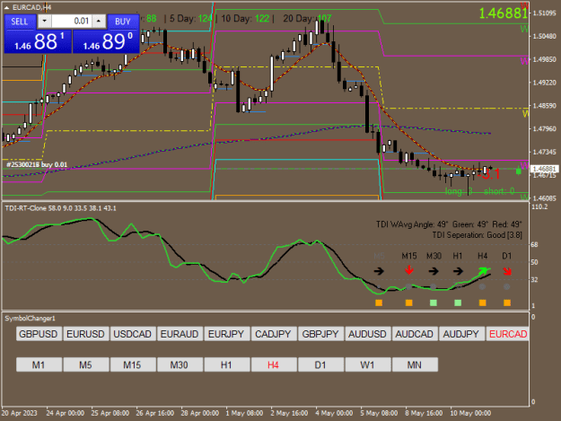
Task: Click the black right arrow under M30
Action: pyautogui.click(x=434, y=271)
